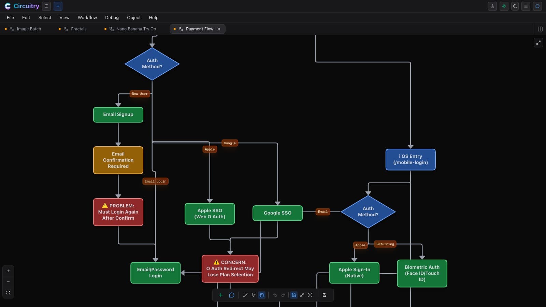Viewport: 546px width, 307px height.
Task: Expand the canvas to fullscreen arrow
Action: click(538, 43)
